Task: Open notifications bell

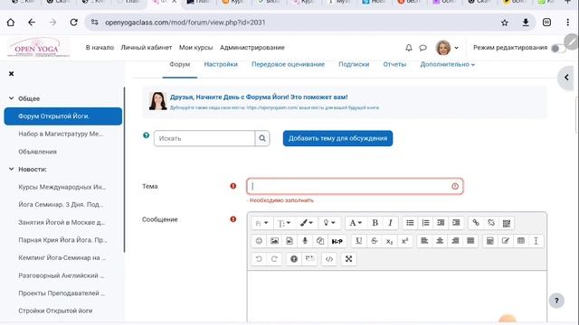Action: pyautogui.click(x=409, y=48)
